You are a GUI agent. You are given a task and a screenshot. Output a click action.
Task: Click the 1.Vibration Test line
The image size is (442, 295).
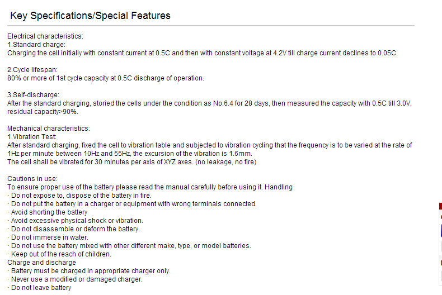(32, 137)
